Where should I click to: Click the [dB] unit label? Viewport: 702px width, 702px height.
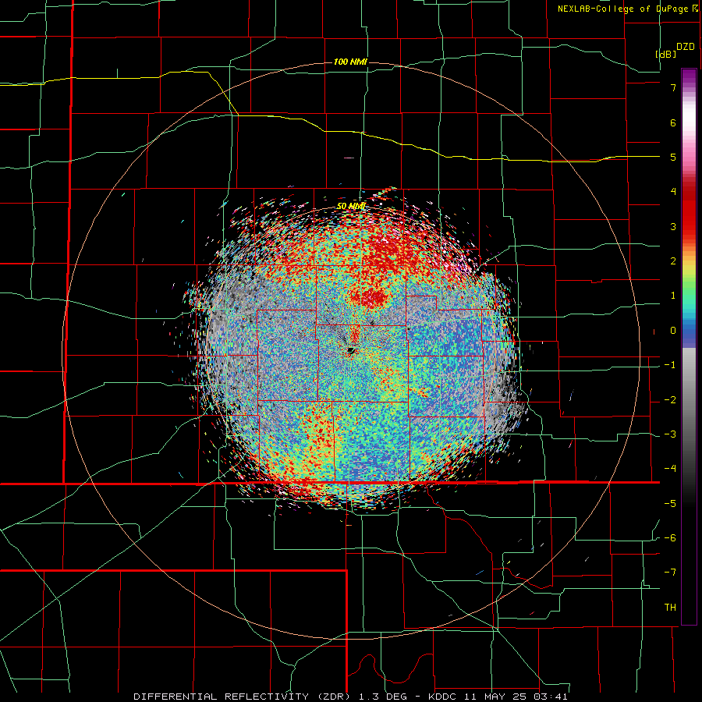[666, 54]
